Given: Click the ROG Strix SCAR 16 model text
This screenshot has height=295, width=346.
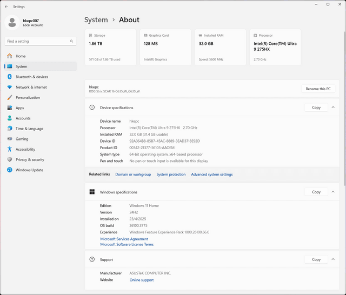Looking at the screenshot, I should pyautogui.click(x=114, y=91).
